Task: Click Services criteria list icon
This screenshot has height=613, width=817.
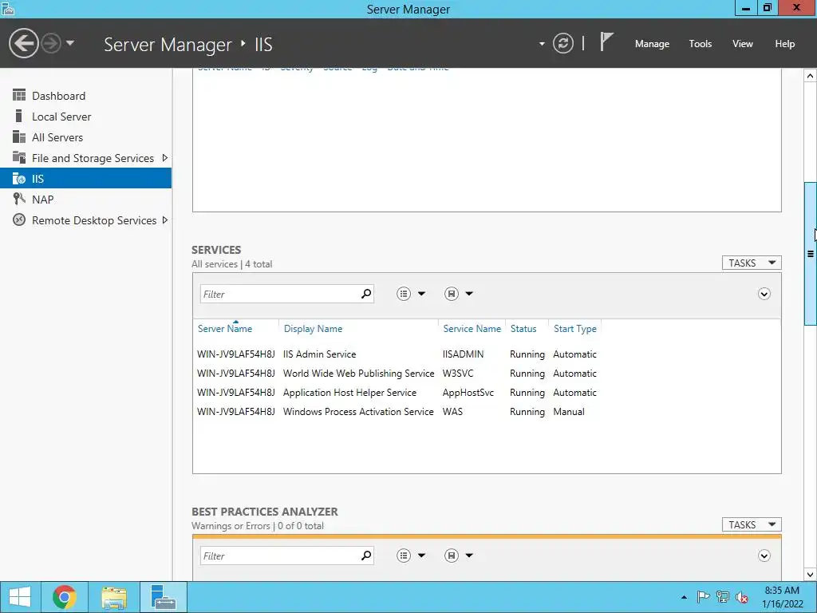Action: tap(403, 294)
